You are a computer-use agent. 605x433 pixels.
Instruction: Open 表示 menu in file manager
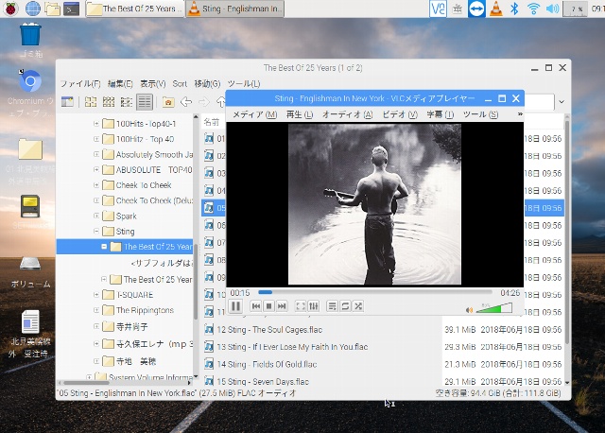[153, 84]
